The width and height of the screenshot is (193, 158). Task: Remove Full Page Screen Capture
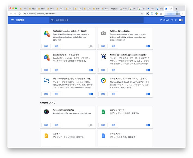tap(113, 46)
